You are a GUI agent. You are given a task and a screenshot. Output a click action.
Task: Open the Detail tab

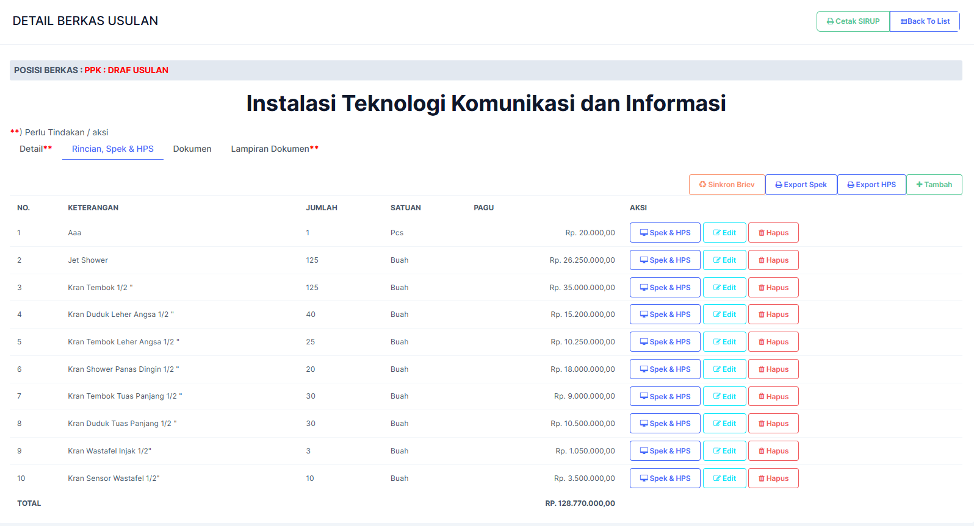coord(35,149)
